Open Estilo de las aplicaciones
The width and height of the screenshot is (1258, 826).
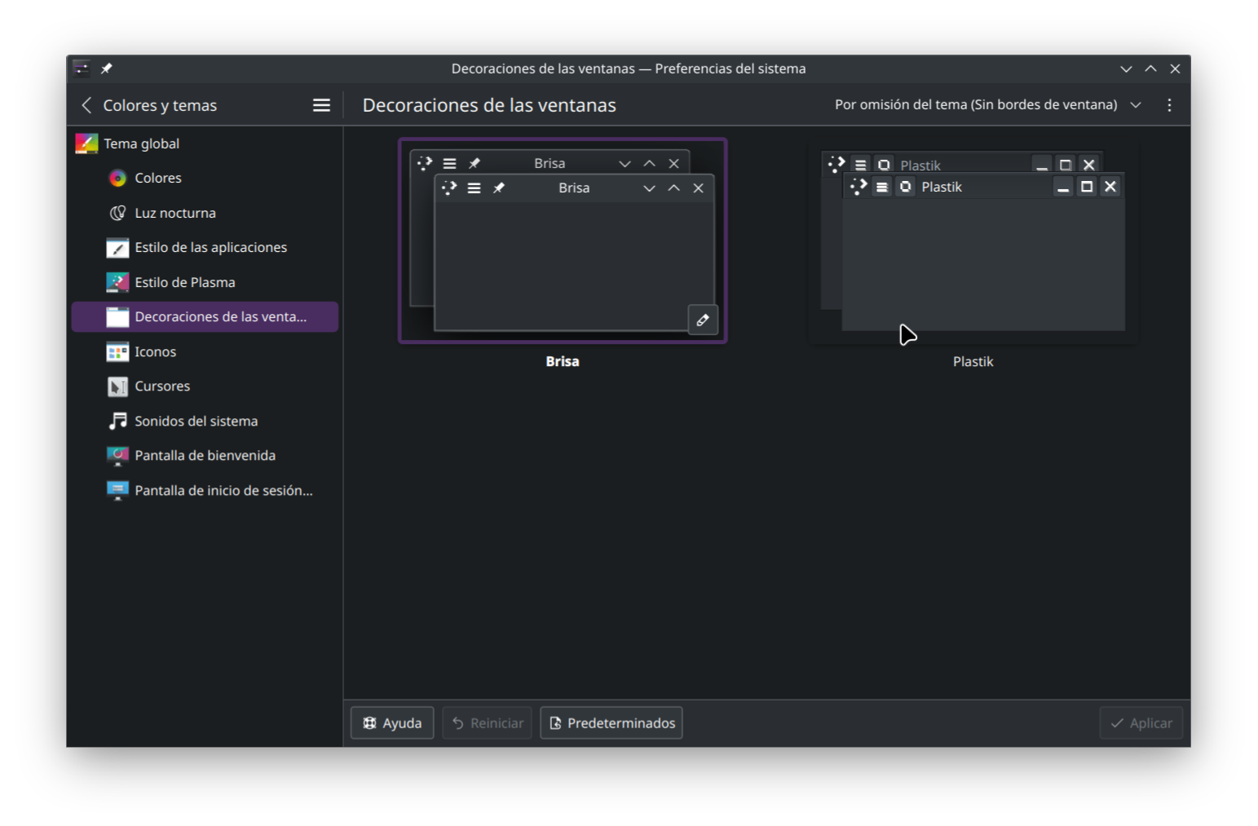pos(205,247)
